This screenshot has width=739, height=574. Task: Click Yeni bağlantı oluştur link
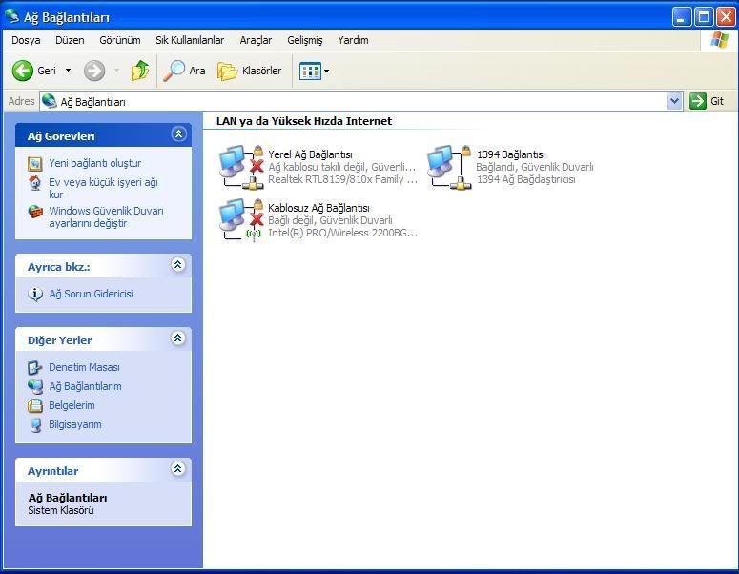click(x=94, y=163)
